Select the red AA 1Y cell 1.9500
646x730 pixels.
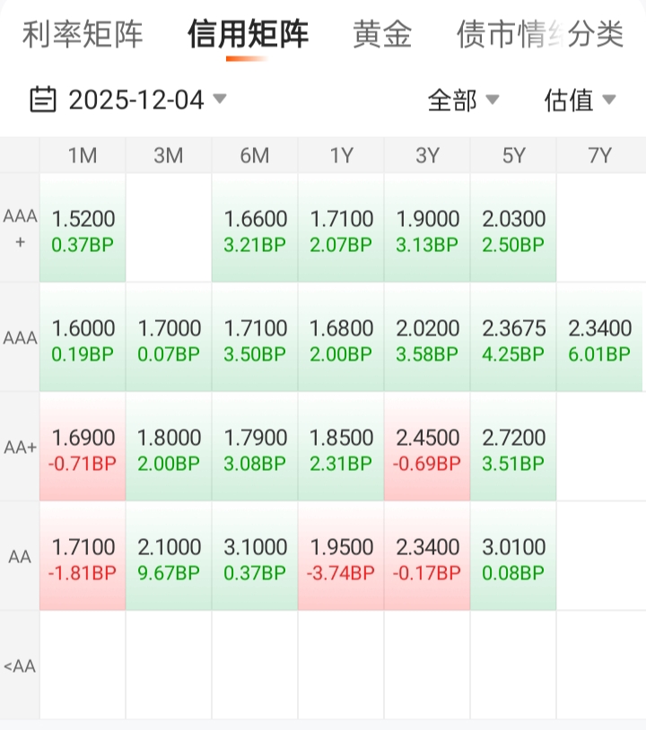click(x=341, y=559)
